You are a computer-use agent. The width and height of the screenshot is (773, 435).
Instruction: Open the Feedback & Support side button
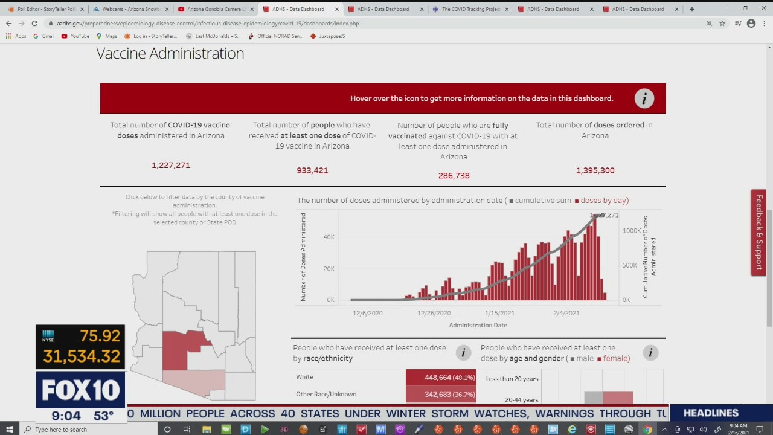[759, 233]
